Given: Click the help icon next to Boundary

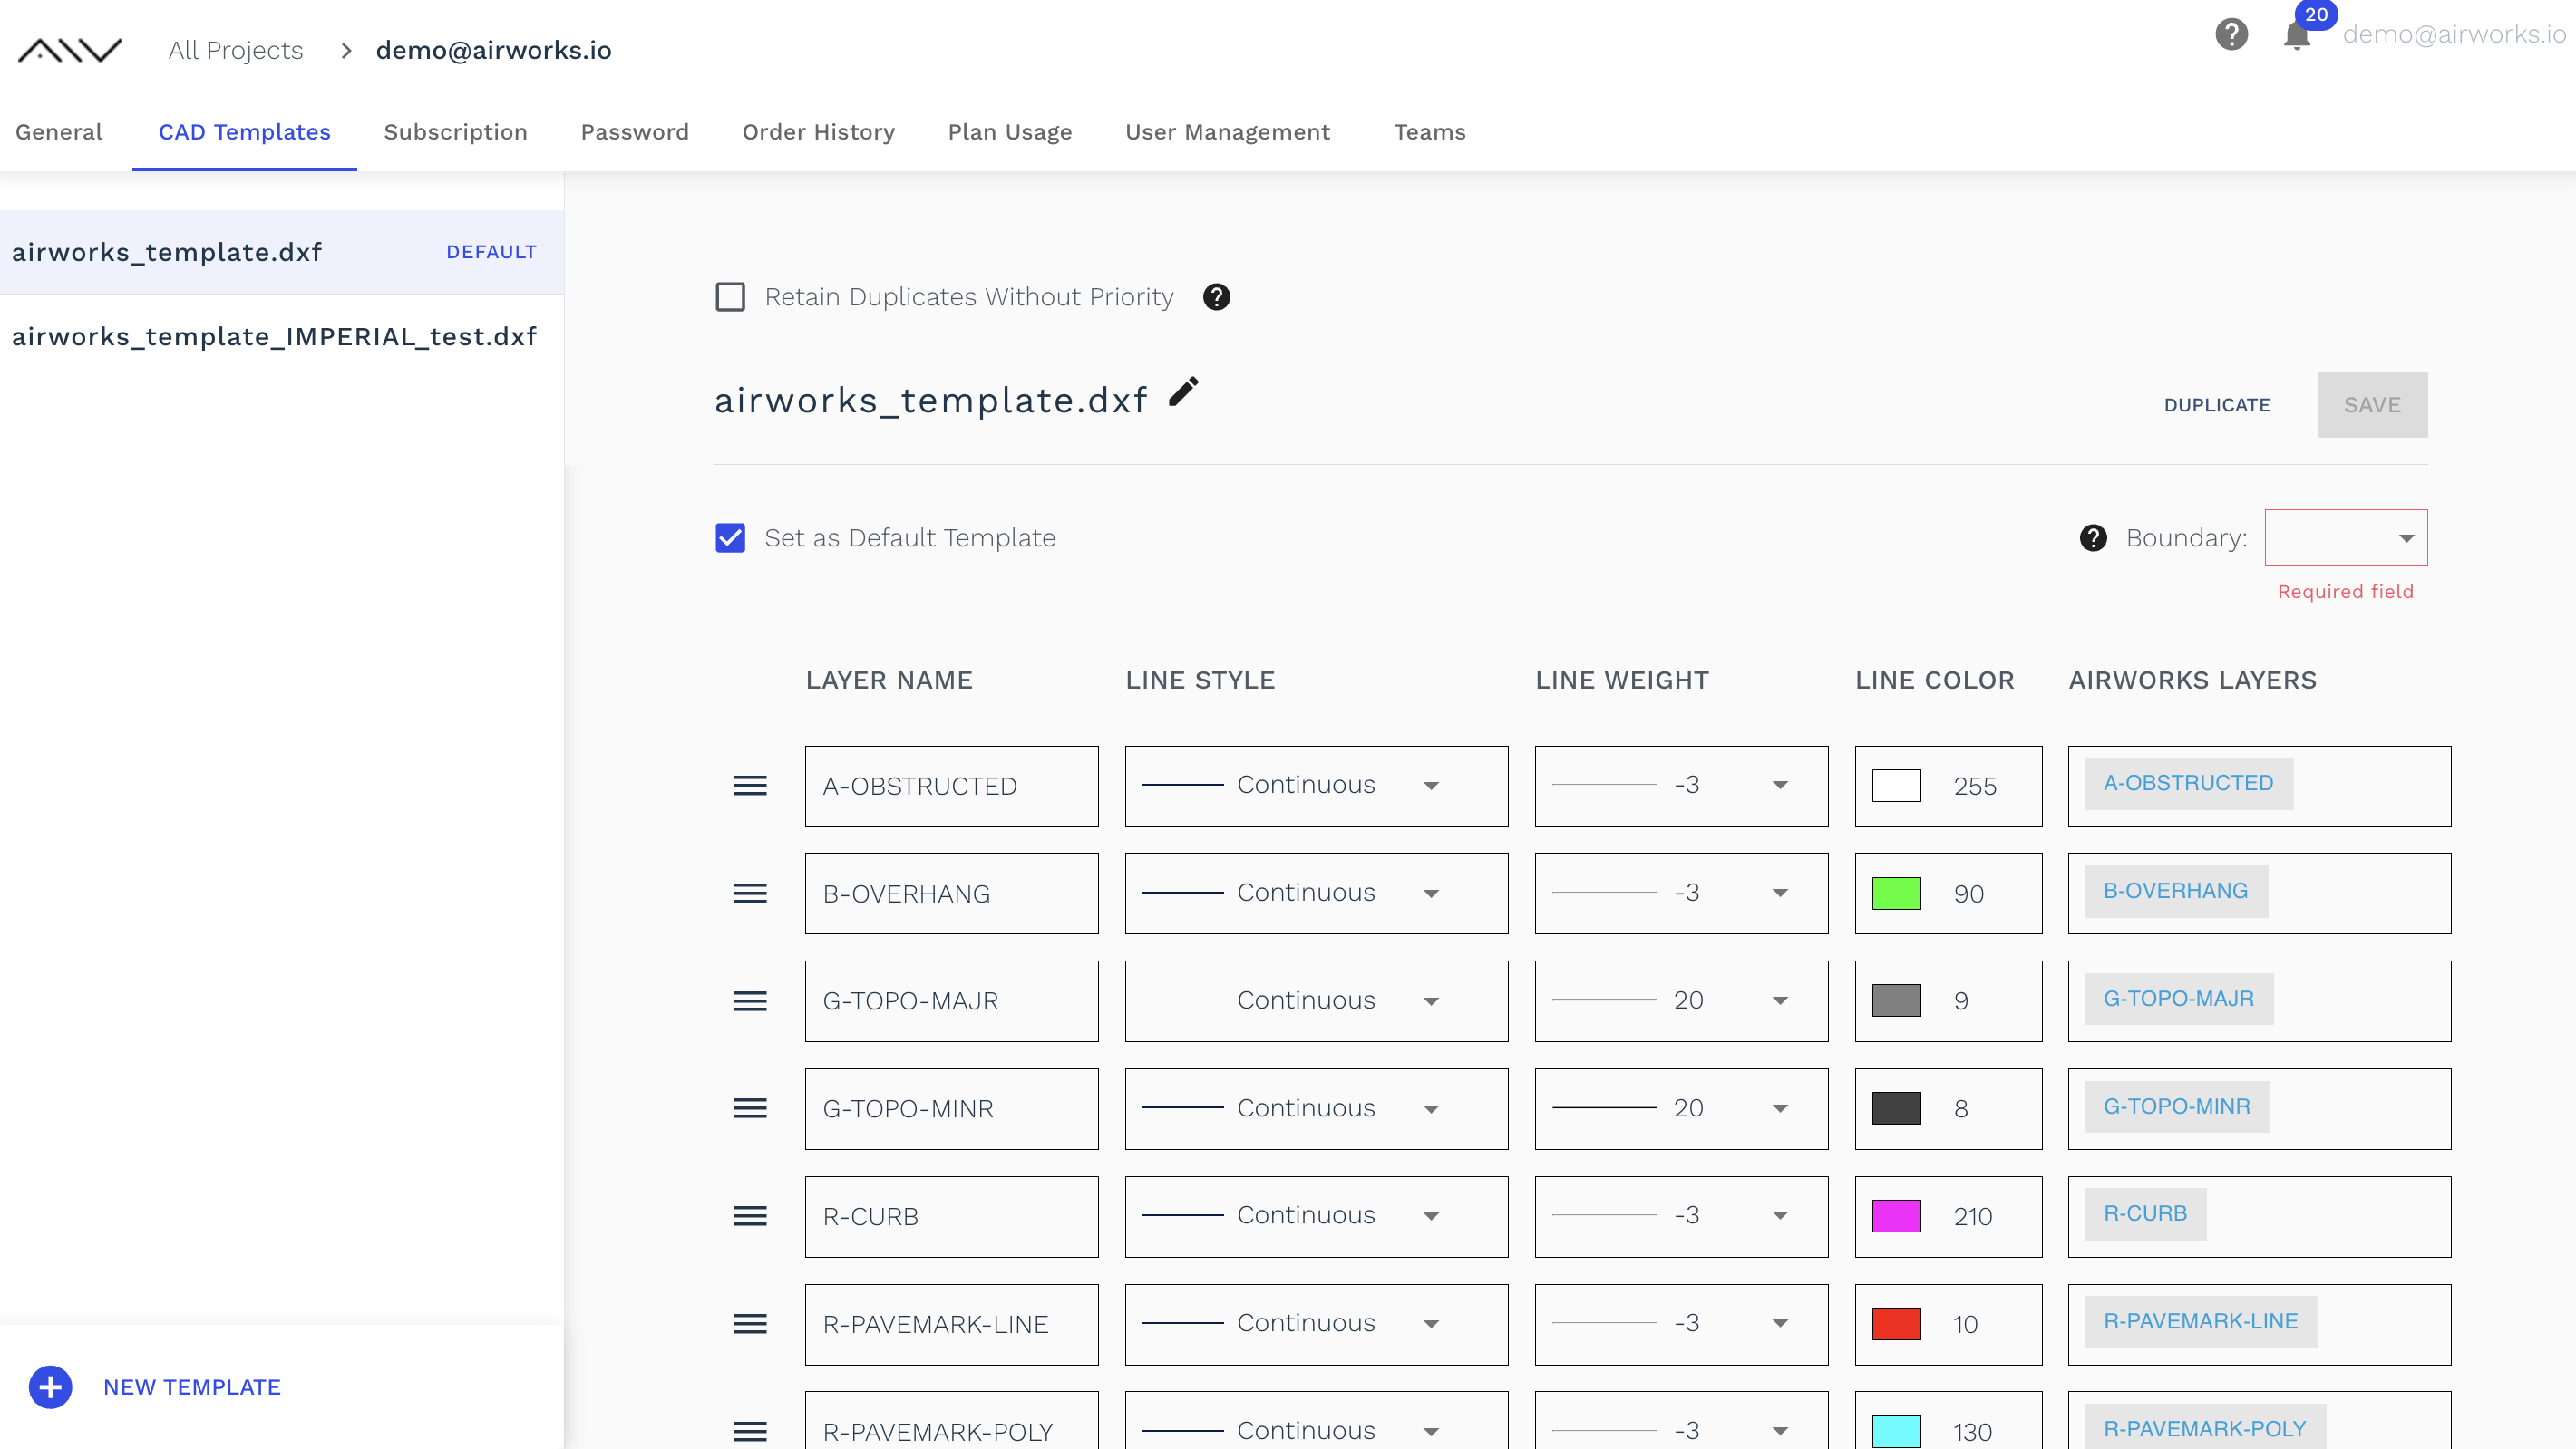Looking at the screenshot, I should 2093,537.
